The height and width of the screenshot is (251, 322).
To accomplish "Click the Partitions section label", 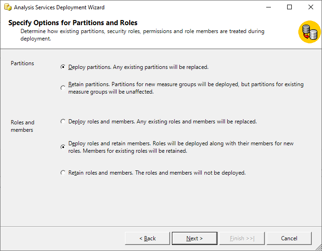I will pos(22,63).
